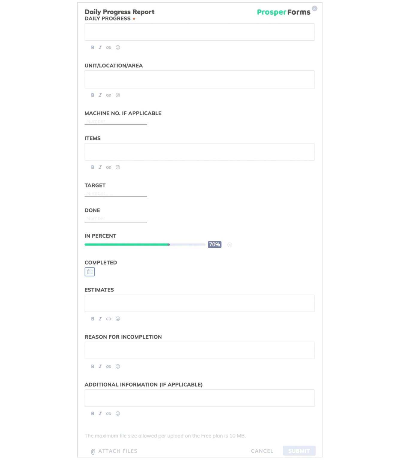The width and height of the screenshot is (400, 460).
Task: Apply italic formatting under Estimates
Action: [100, 319]
